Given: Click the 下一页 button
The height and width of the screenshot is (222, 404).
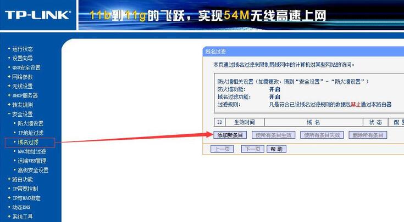Looking at the screenshot, I should point(252,149).
